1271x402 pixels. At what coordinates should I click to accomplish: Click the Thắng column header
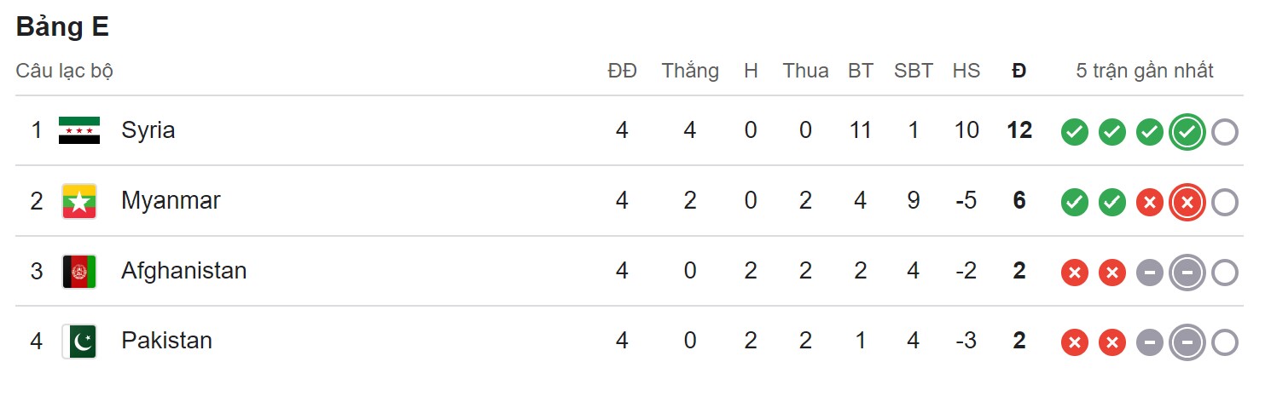click(x=690, y=71)
